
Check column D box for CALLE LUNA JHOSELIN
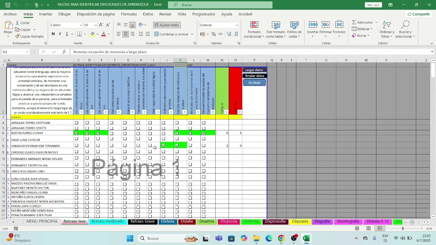tap(87, 139)
